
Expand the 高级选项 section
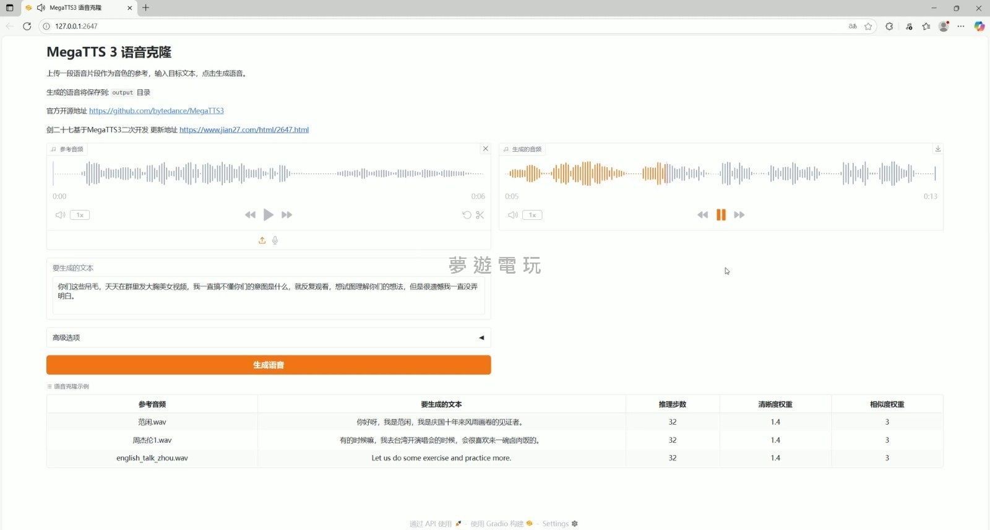point(269,337)
